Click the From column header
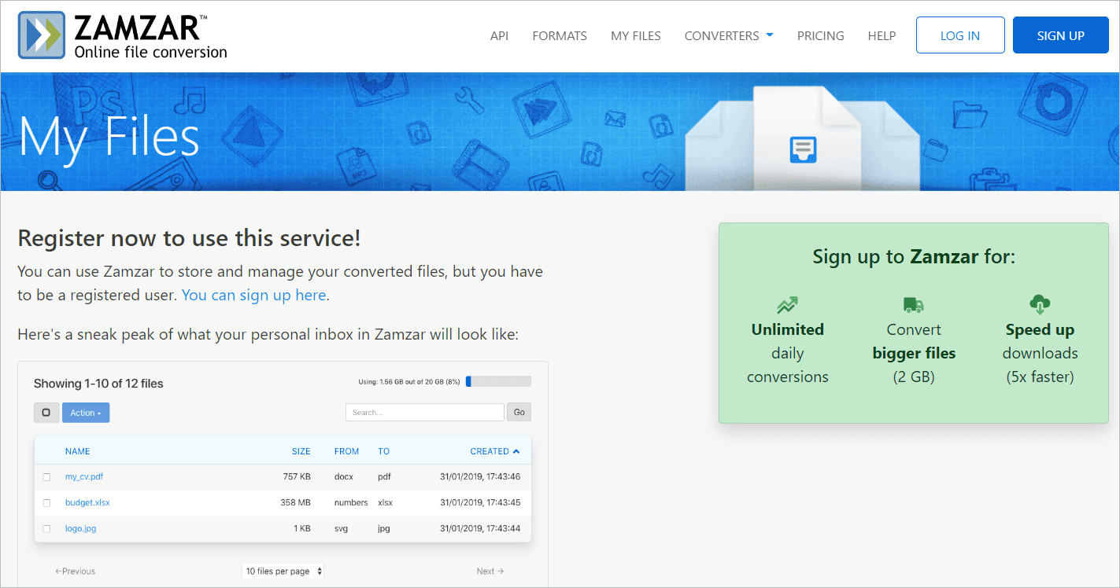The image size is (1120, 588). pyautogui.click(x=346, y=451)
